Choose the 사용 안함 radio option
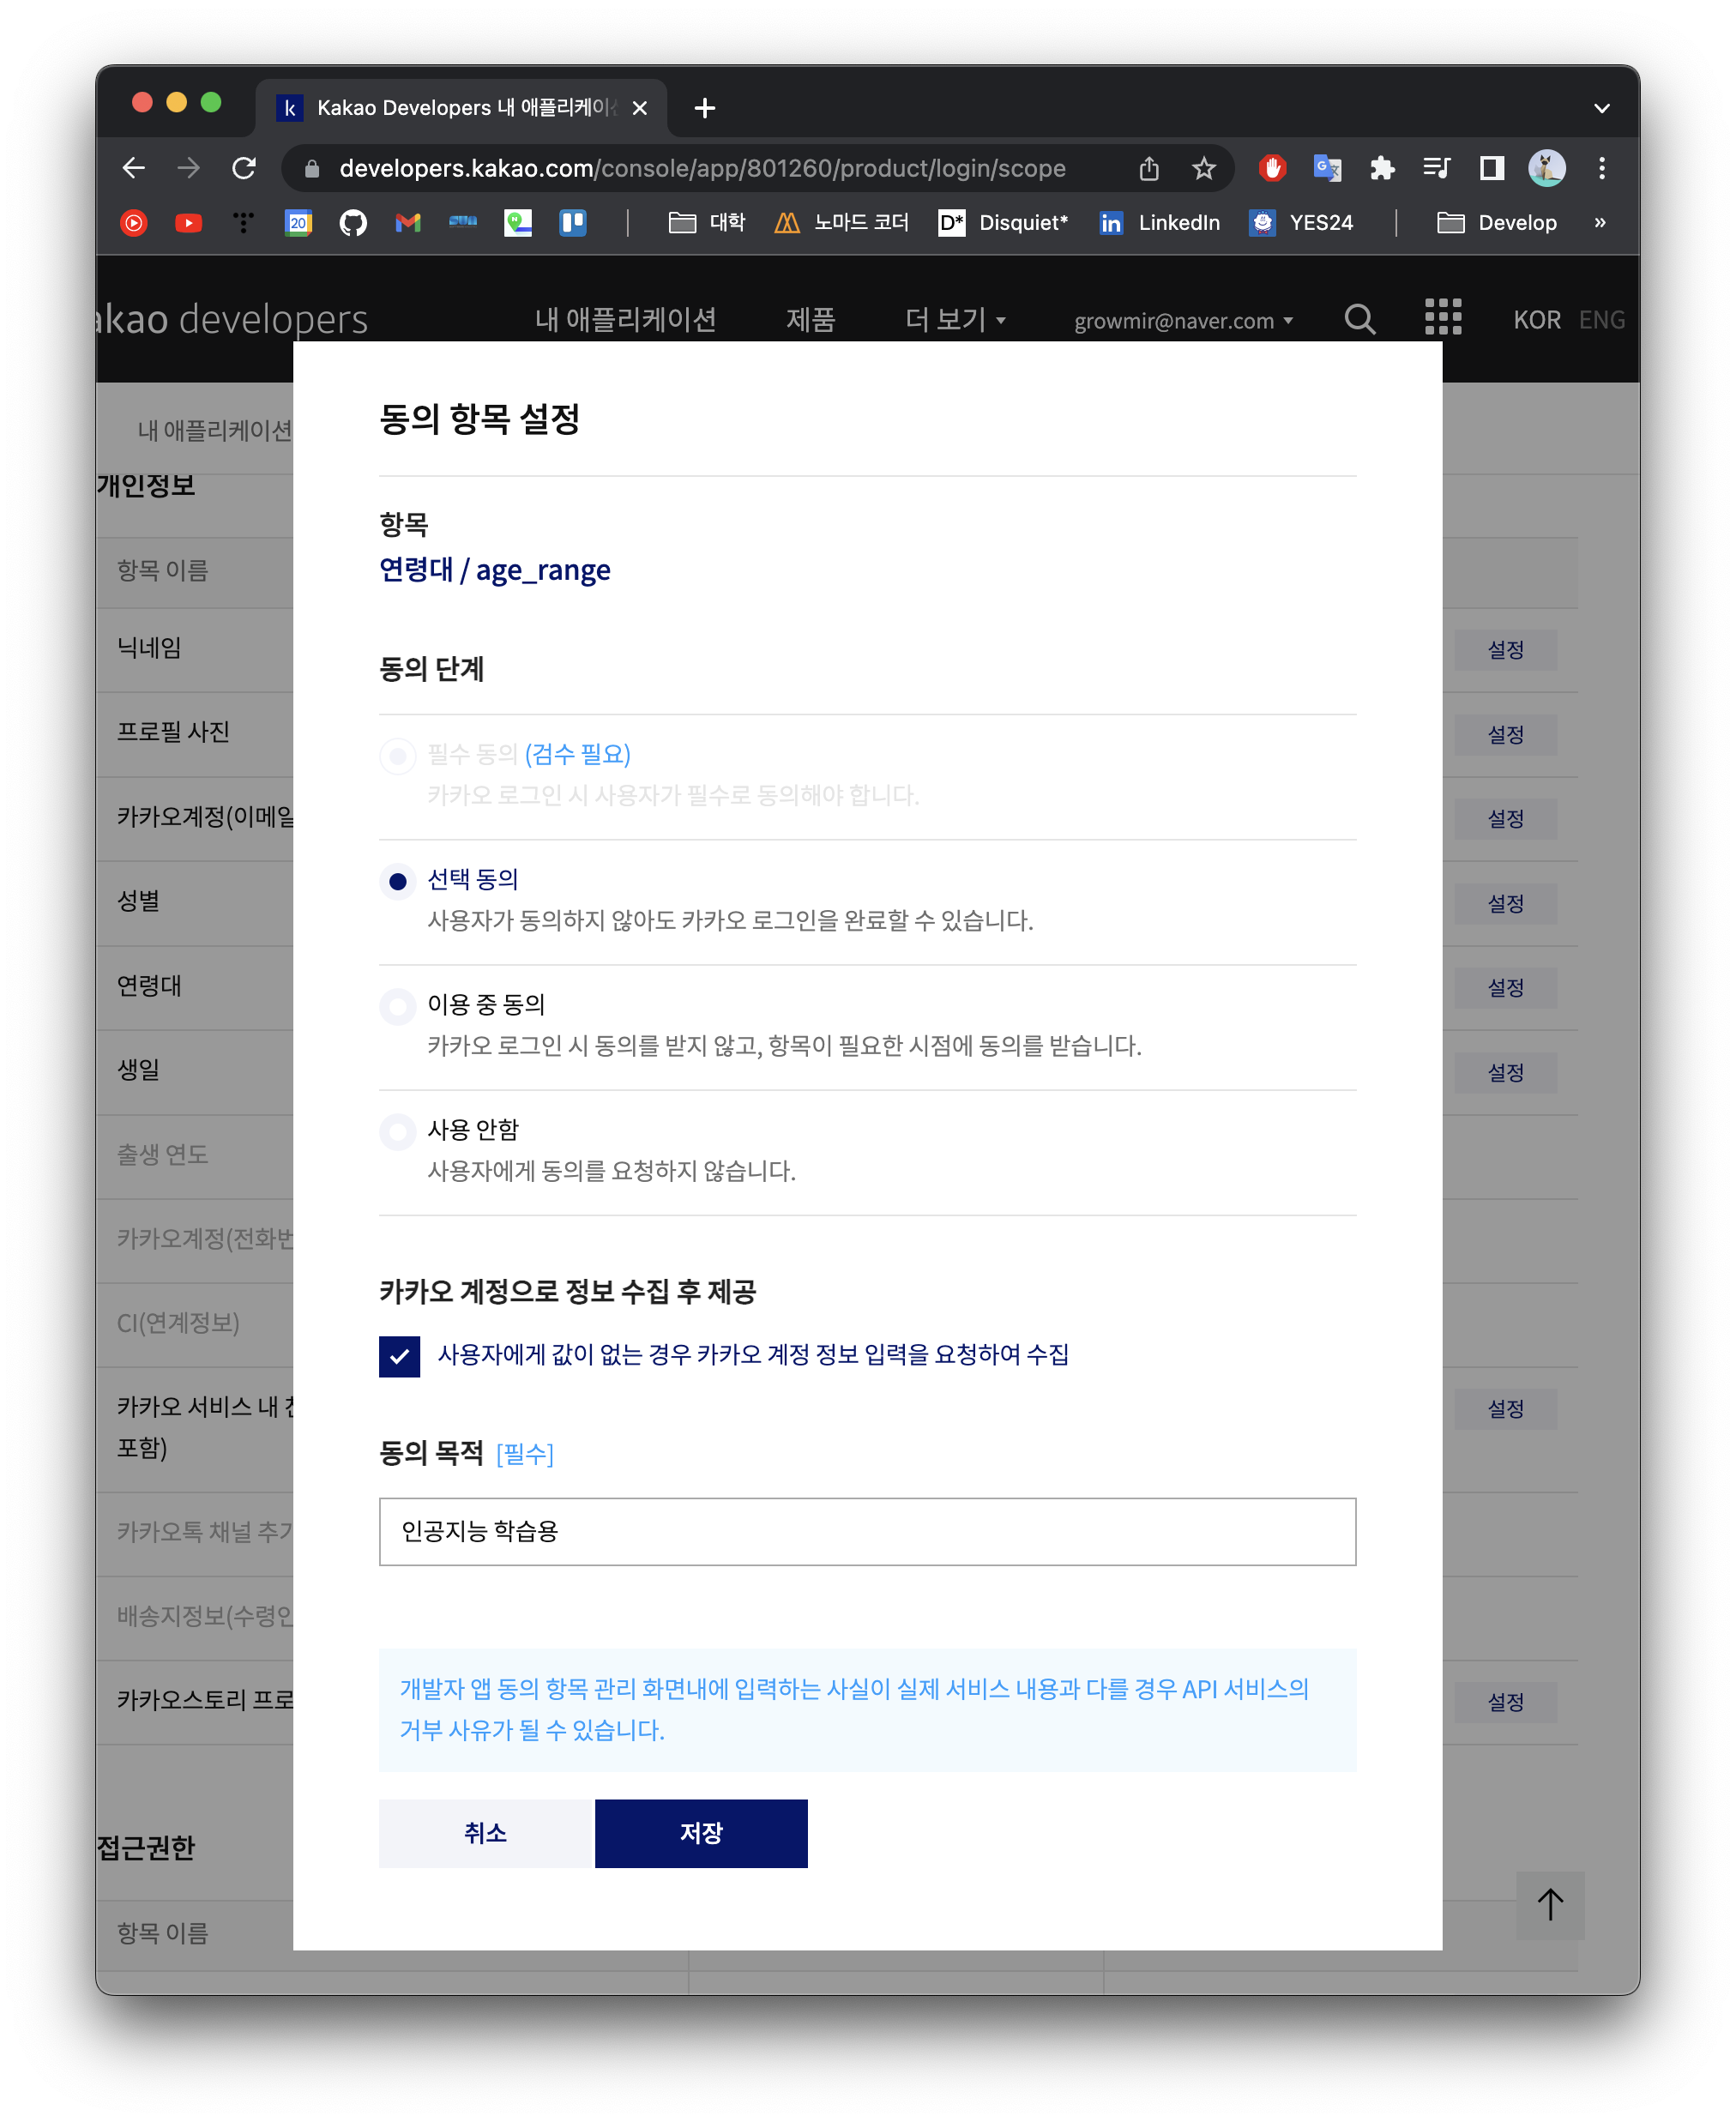The height and width of the screenshot is (2122, 1736). tap(398, 1131)
